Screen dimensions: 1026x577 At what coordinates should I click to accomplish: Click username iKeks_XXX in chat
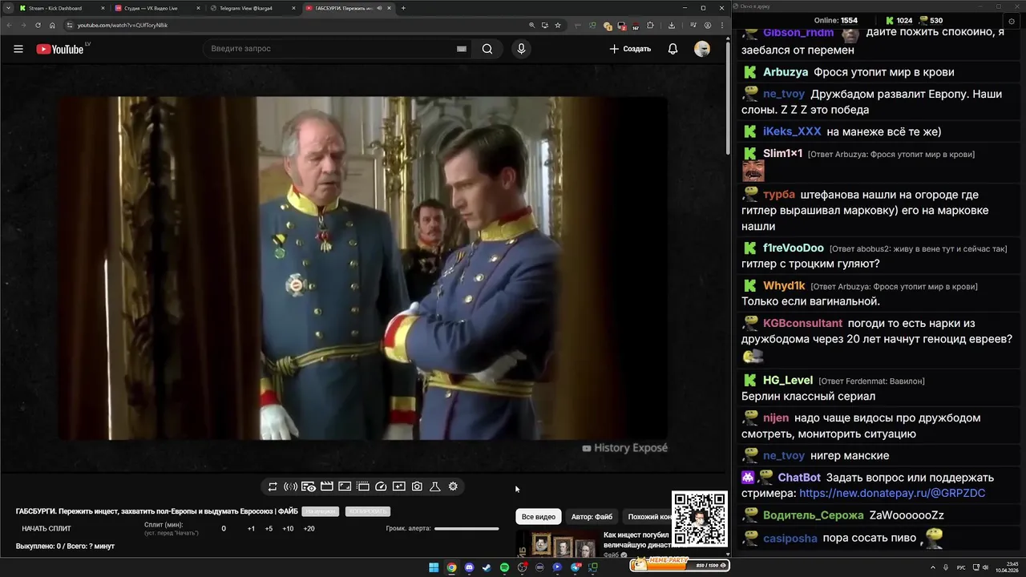click(792, 131)
